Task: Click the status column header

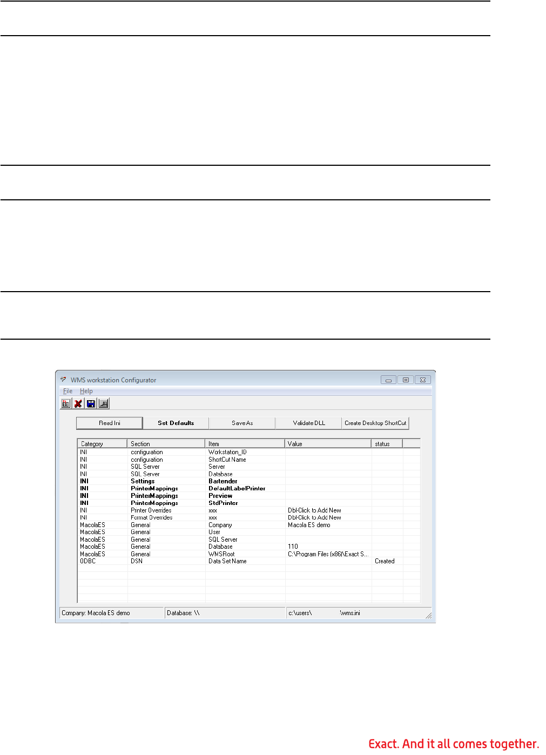Action: click(x=387, y=444)
